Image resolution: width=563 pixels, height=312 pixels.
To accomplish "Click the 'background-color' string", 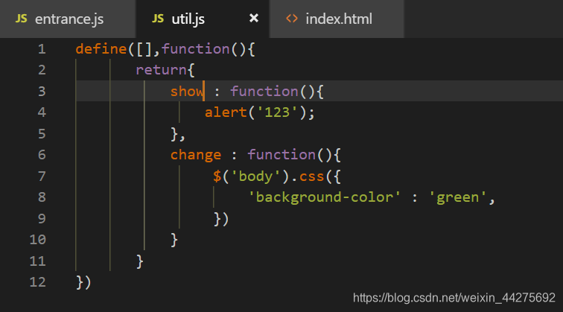I will point(324,197).
